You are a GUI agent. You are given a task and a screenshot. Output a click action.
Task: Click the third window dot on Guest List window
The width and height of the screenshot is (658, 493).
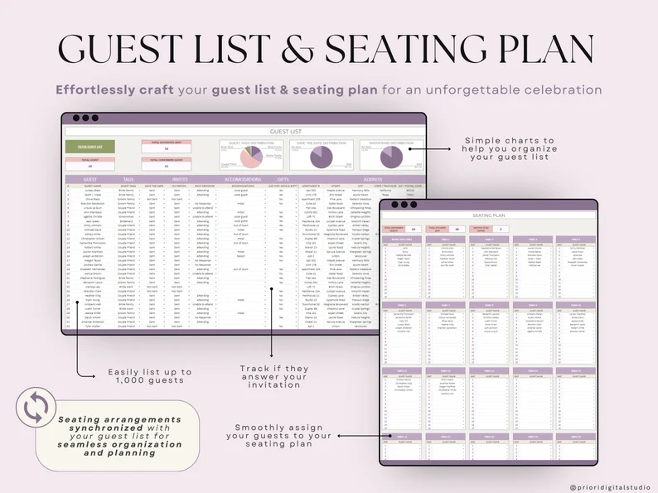95,118
